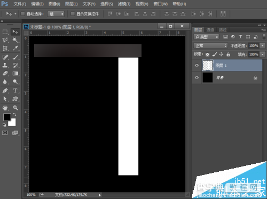The width and height of the screenshot is (267, 199).
Task: Click the 背景 layer thumbnail
Action: point(208,77)
